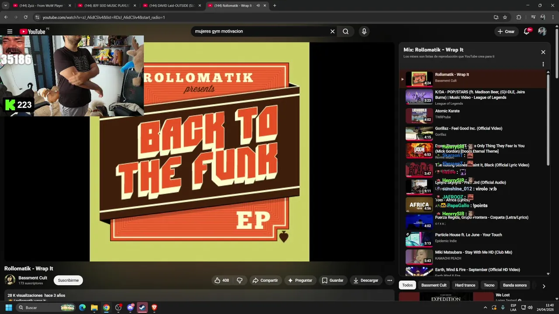
Task: Go to YouTube home via logo
Action: tap(32, 31)
